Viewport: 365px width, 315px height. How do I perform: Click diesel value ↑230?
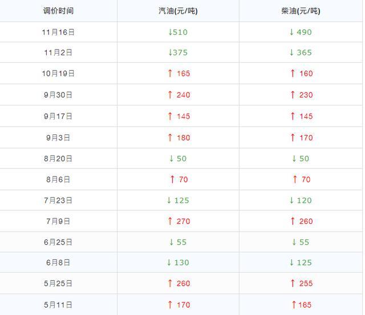(302, 95)
